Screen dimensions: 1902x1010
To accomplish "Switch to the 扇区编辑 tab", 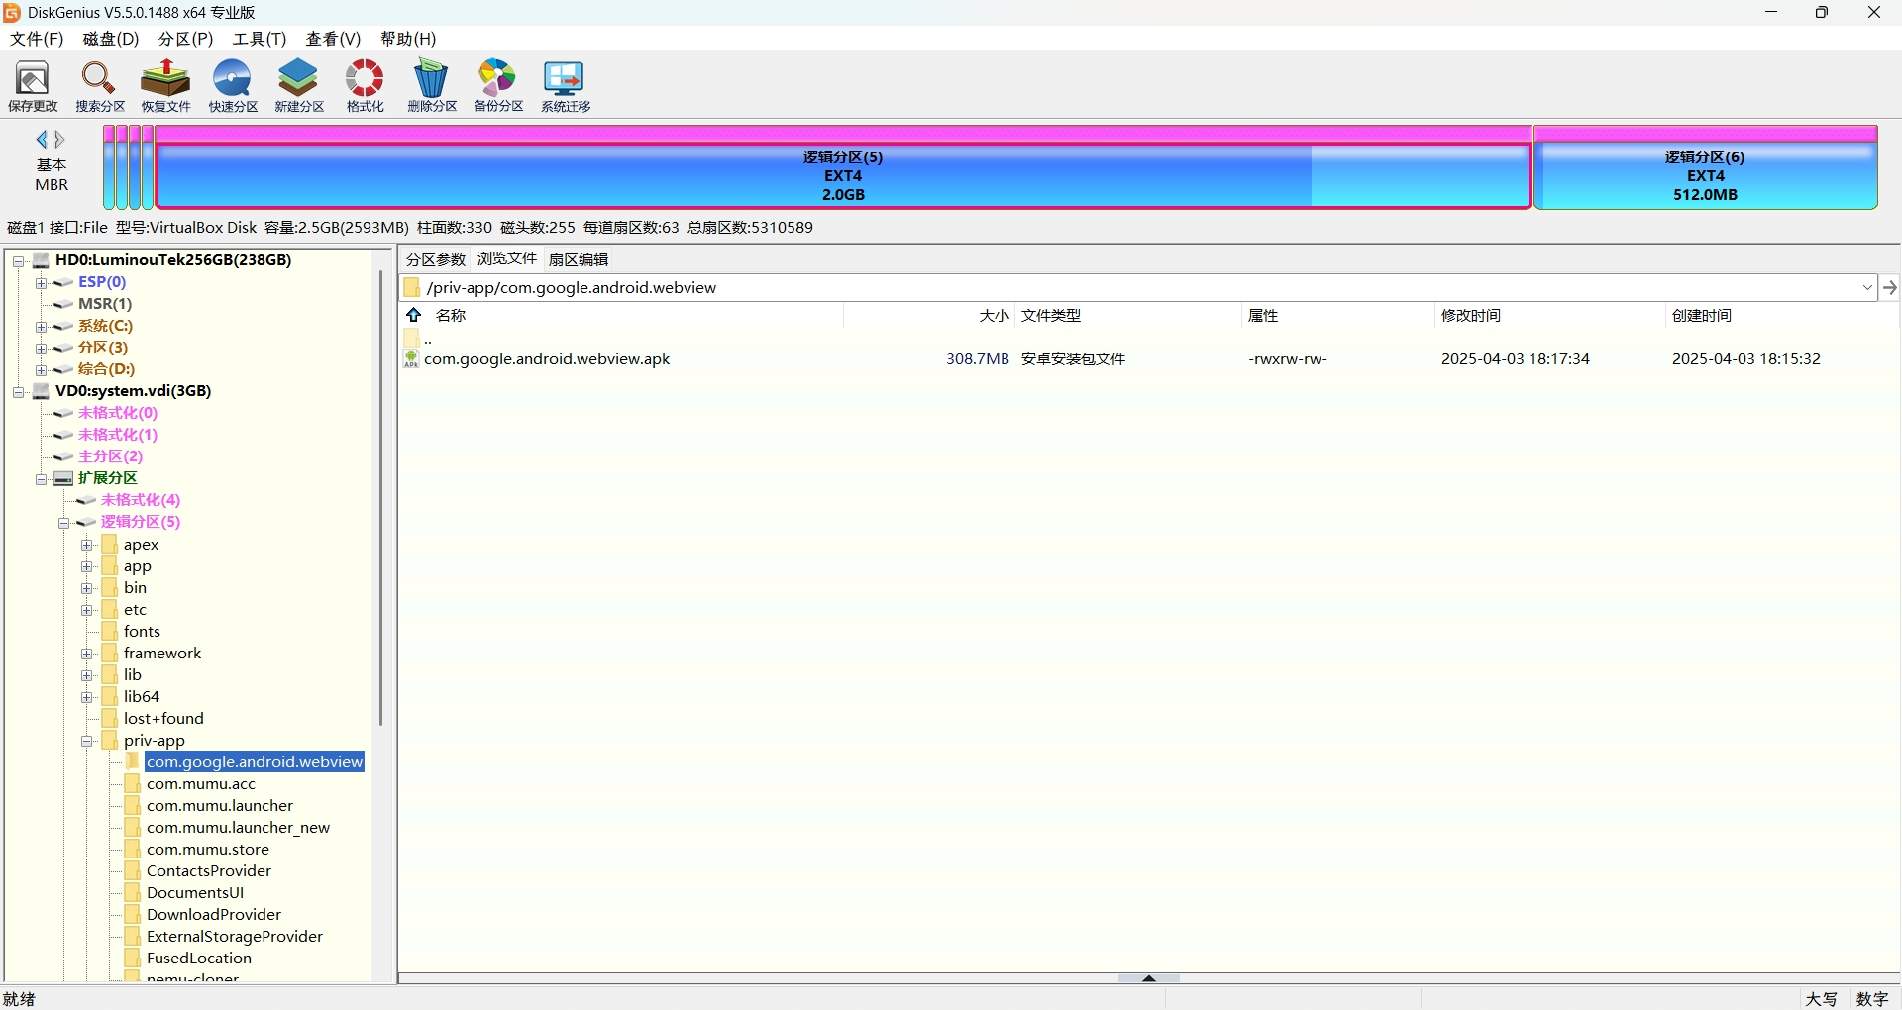I will (x=579, y=258).
